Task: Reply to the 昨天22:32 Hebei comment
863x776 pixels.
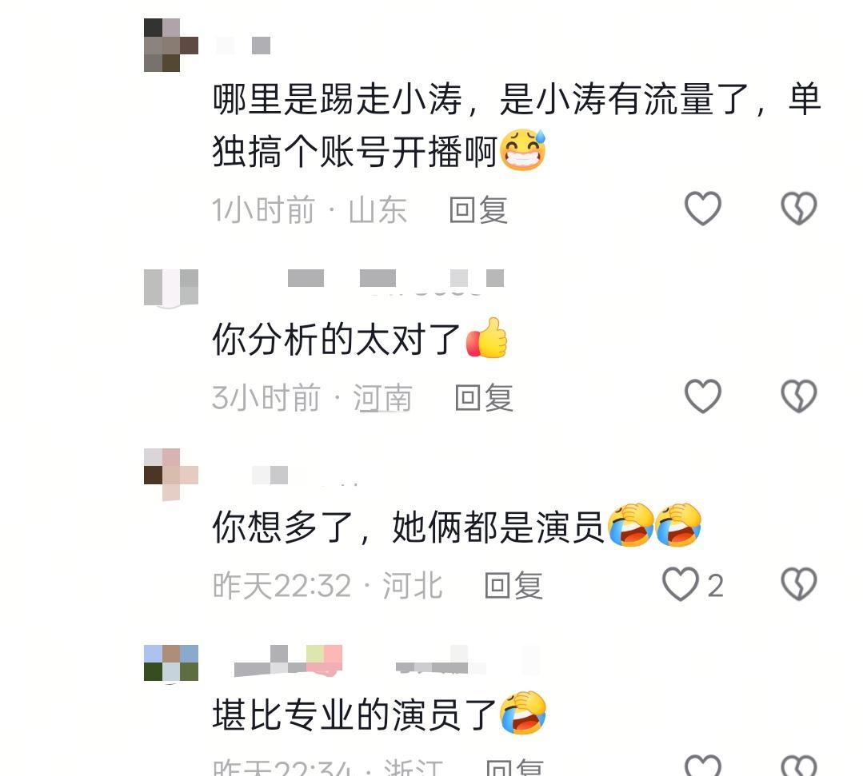Action: [513, 585]
